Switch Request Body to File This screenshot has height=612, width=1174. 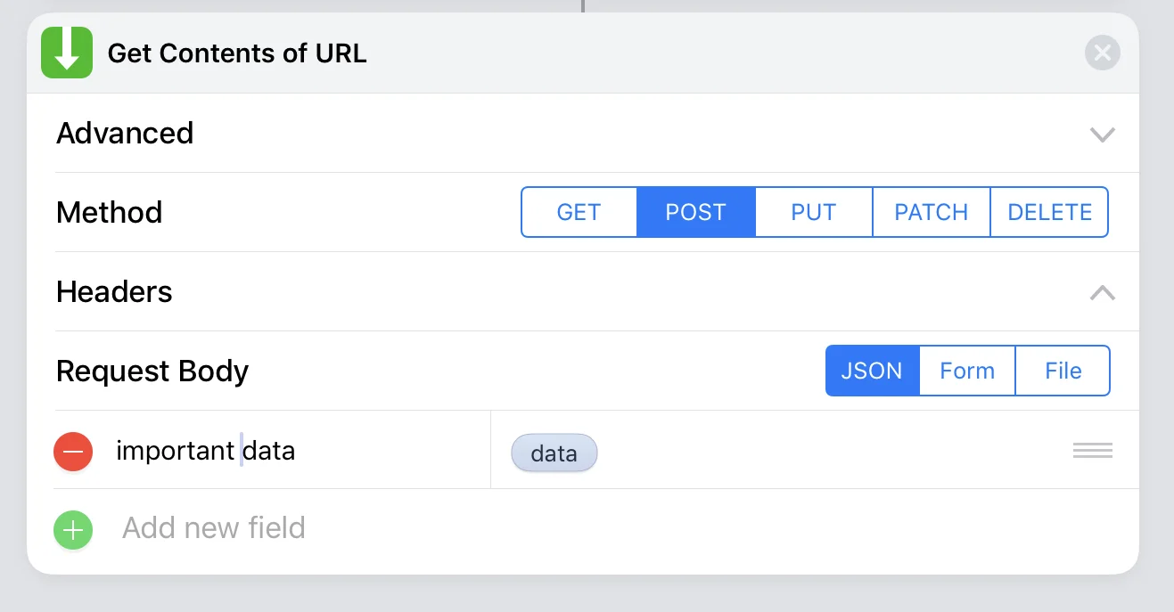(x=1063, y=371)
